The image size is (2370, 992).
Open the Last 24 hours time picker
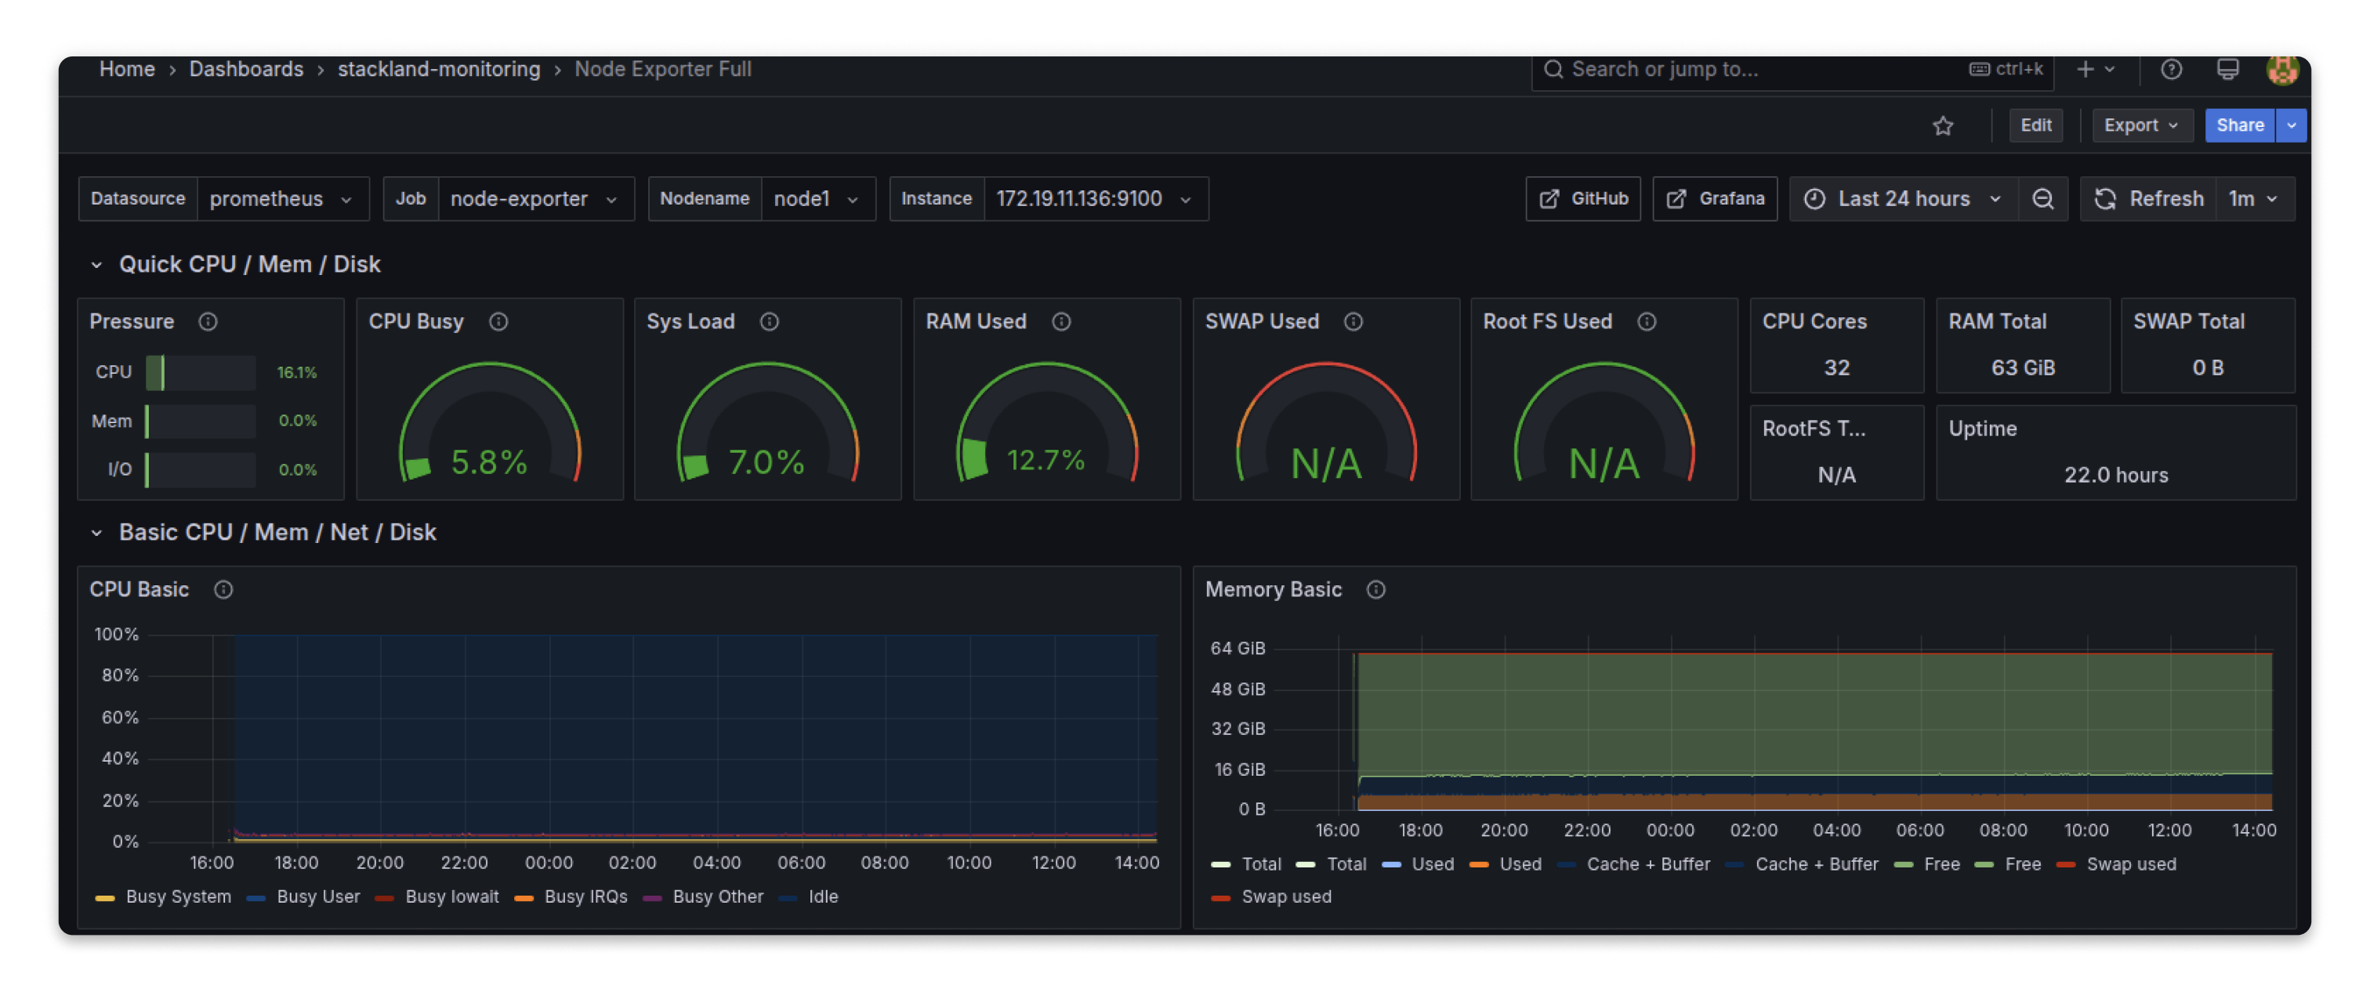pyautogui.click(x=1904, y=199)
